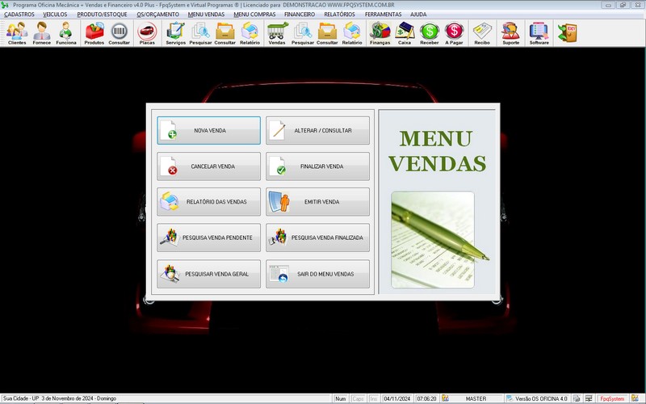Click the RELATÓRIO DAS VENDAS button
The image size is (646, 404).
click(209, 201)
